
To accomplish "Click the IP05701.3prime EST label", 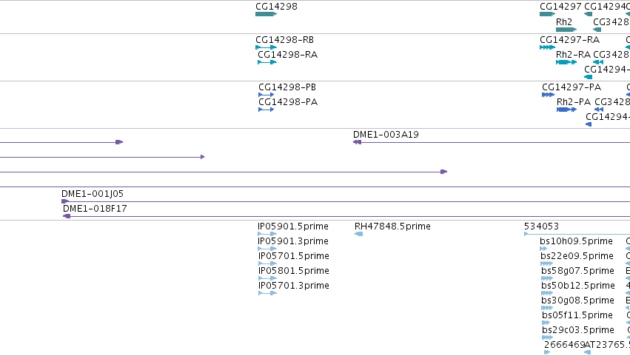I will [x=294, y=285].
